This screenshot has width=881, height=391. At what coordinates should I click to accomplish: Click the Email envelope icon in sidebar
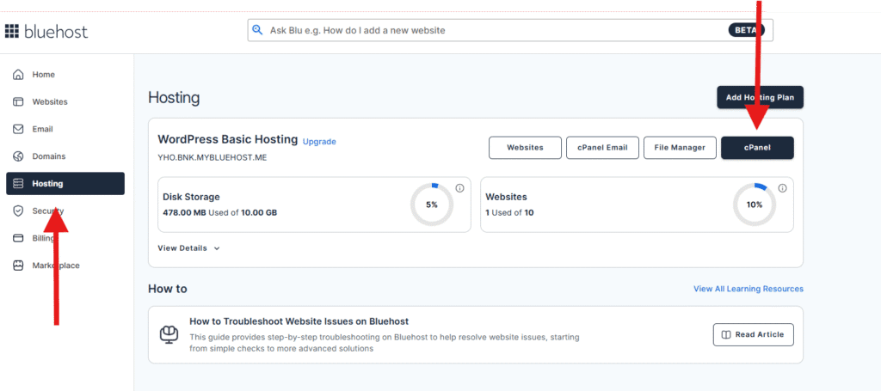coord(18,129)
